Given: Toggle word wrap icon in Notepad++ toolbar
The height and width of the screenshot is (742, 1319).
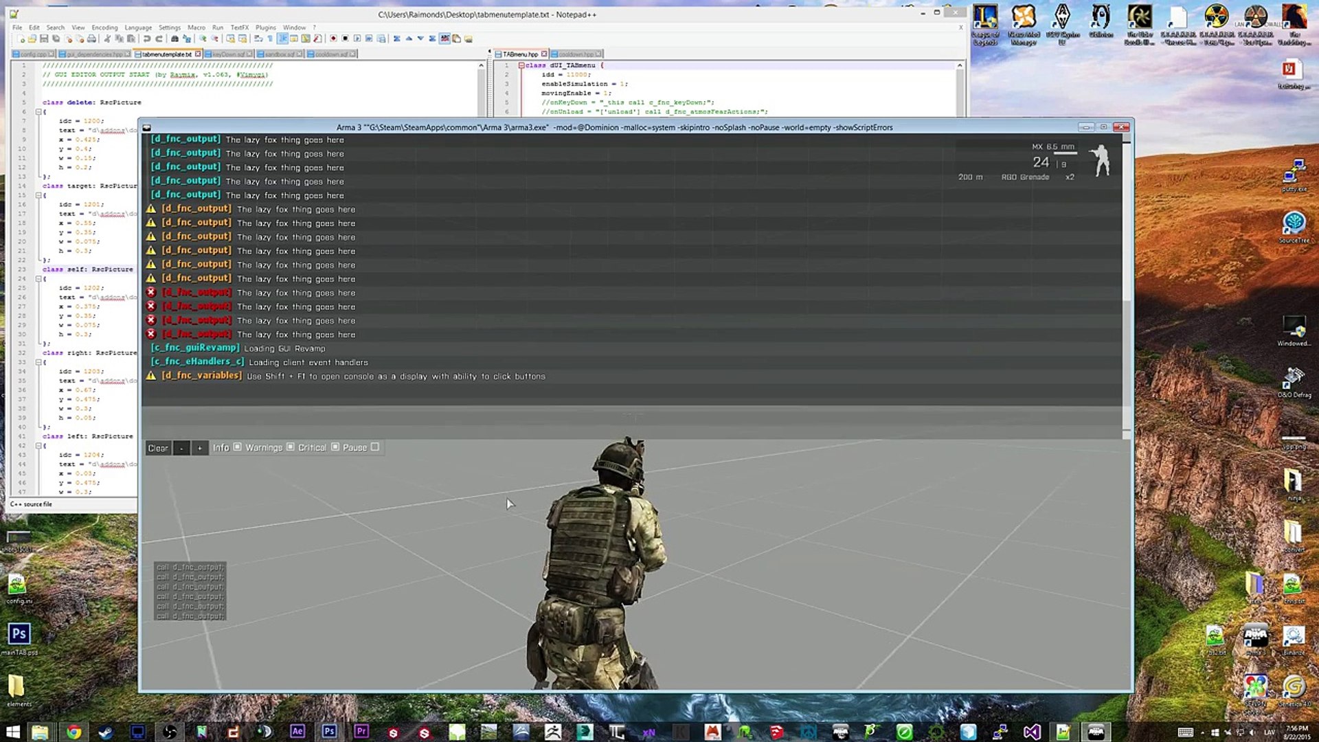Looking at the screenshot, I should 258,38.
